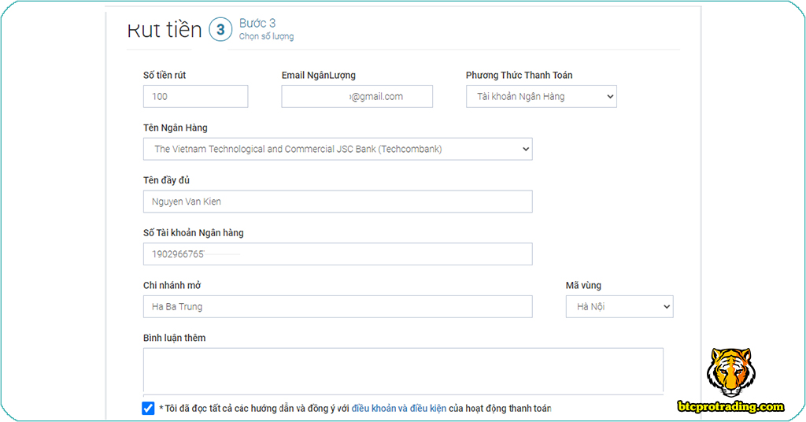Click the Bước 3 step title
The image size is (806, 422).
click(257, 24)
